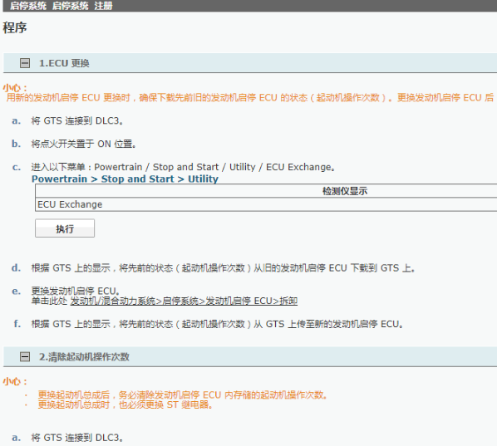Collapse the 1.ECU 更换 section icon
The width and height of the screenshot is (497, 446).
point(25,63)
